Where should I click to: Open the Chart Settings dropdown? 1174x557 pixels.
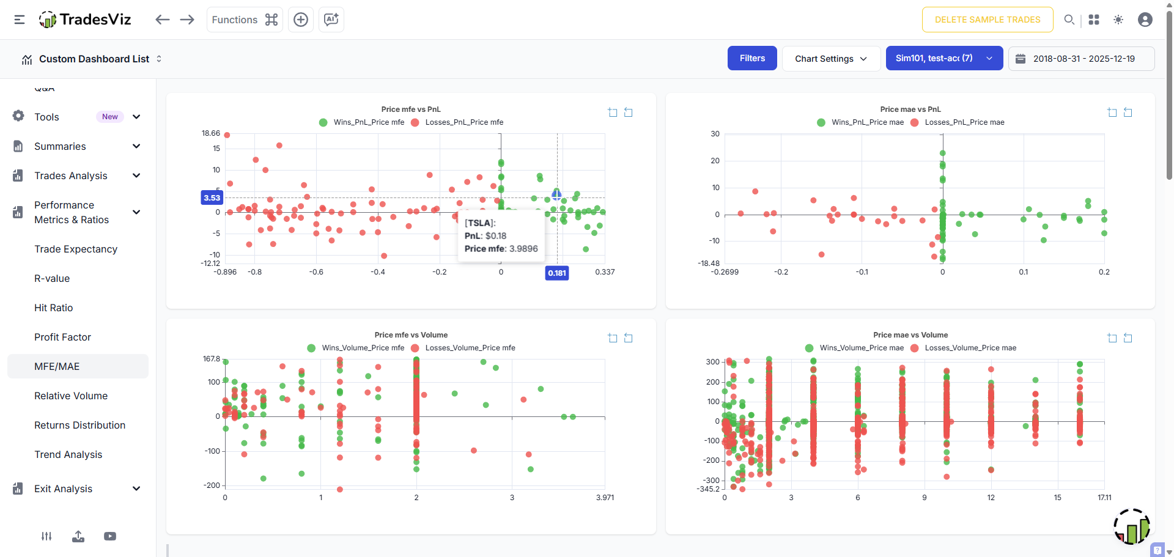[830, 58]
